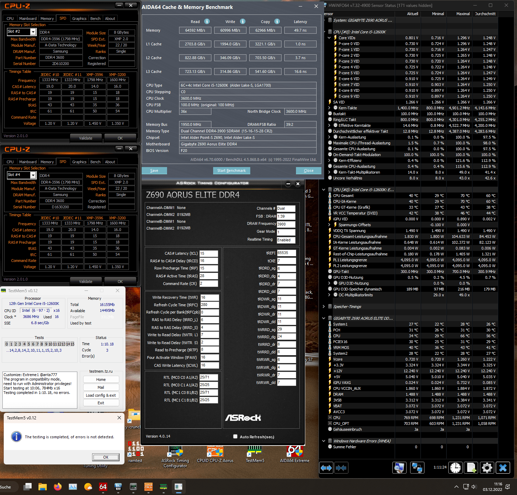Image resolution: width=517 pixels, height=495 pixels.
Task: Expand Speicher-Timings section in HWiNFO
Action: coord(323,307)
